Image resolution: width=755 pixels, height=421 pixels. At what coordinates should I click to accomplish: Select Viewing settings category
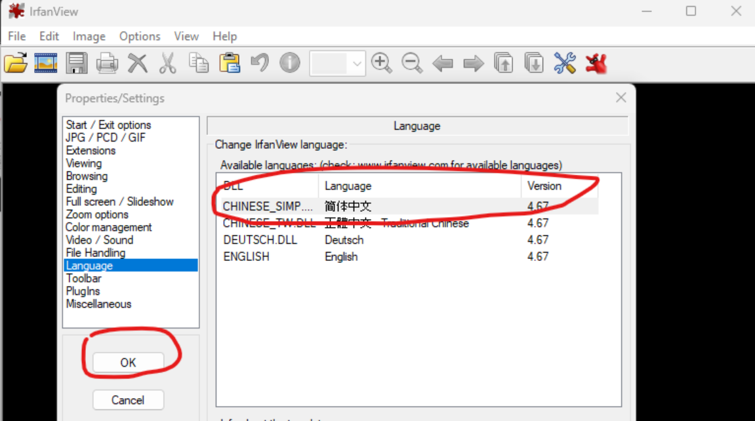click(x=84, y=163)
